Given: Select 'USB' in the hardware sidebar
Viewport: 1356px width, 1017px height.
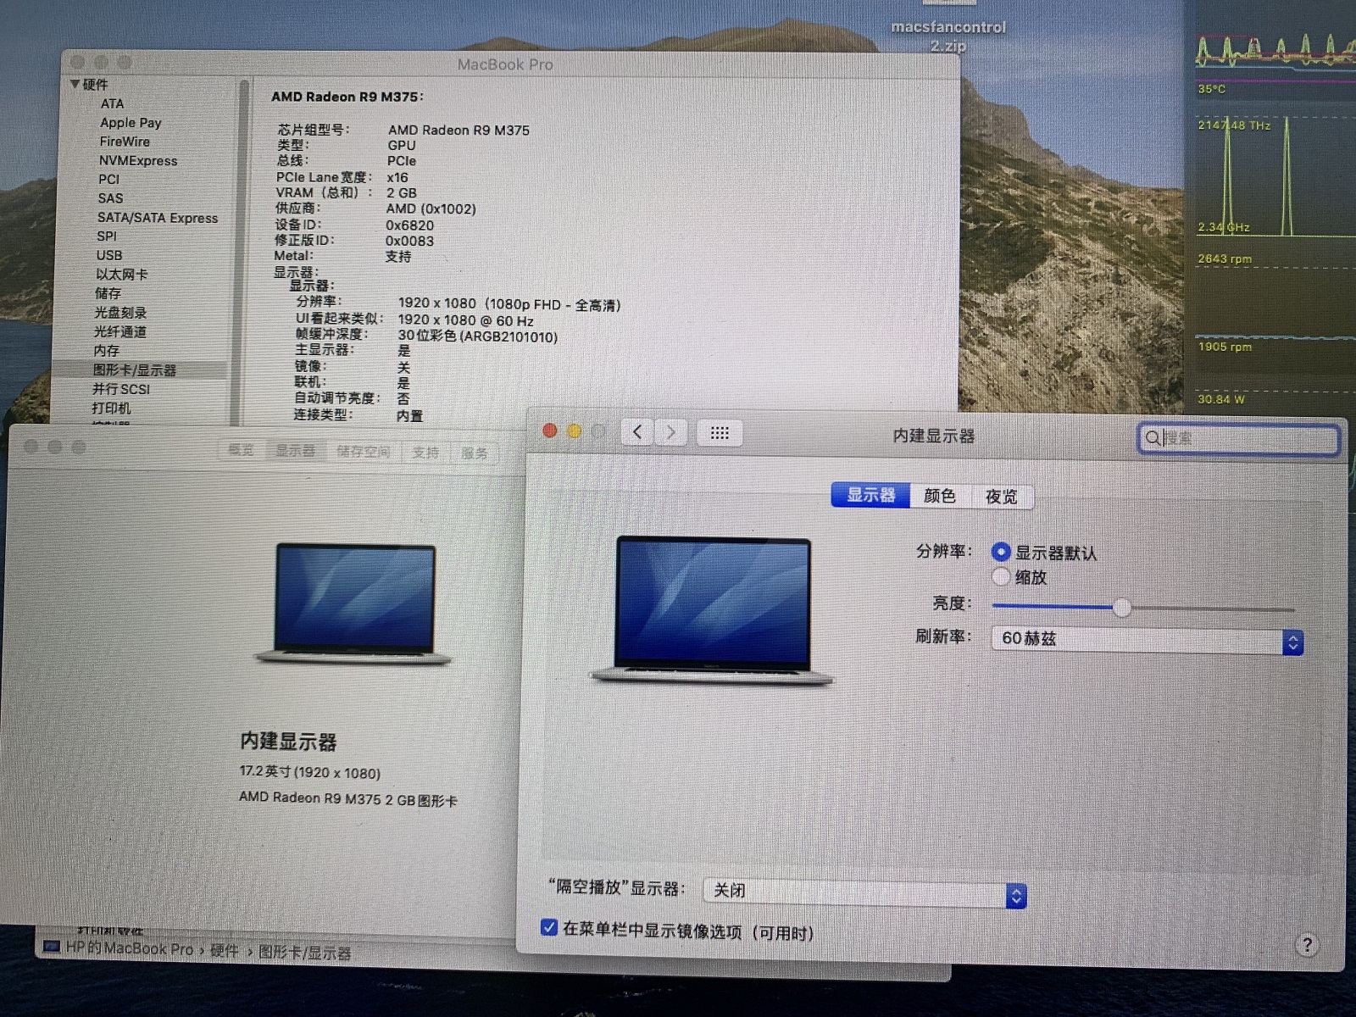Looking at the screenshot, I should click(x=109, y=255).
